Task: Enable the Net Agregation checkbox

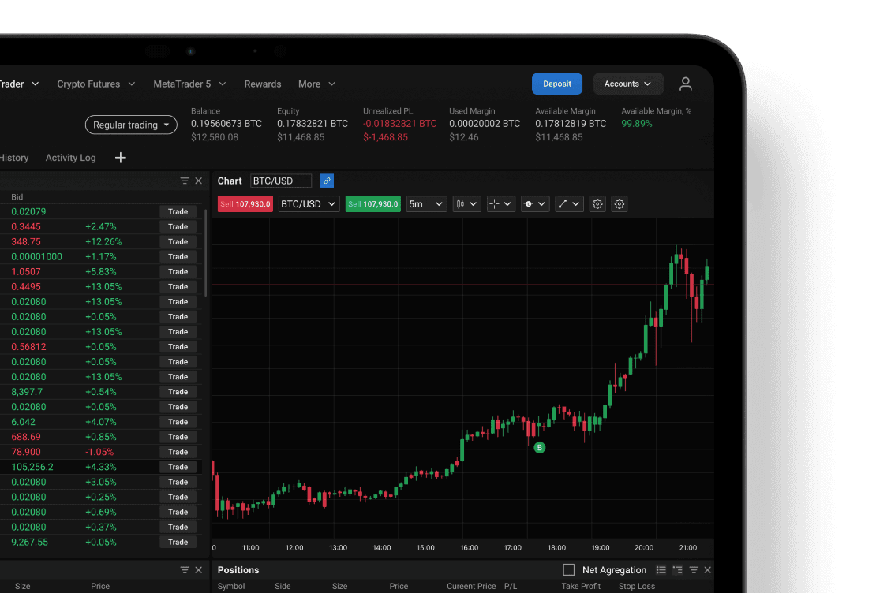Action: (568, 570)
